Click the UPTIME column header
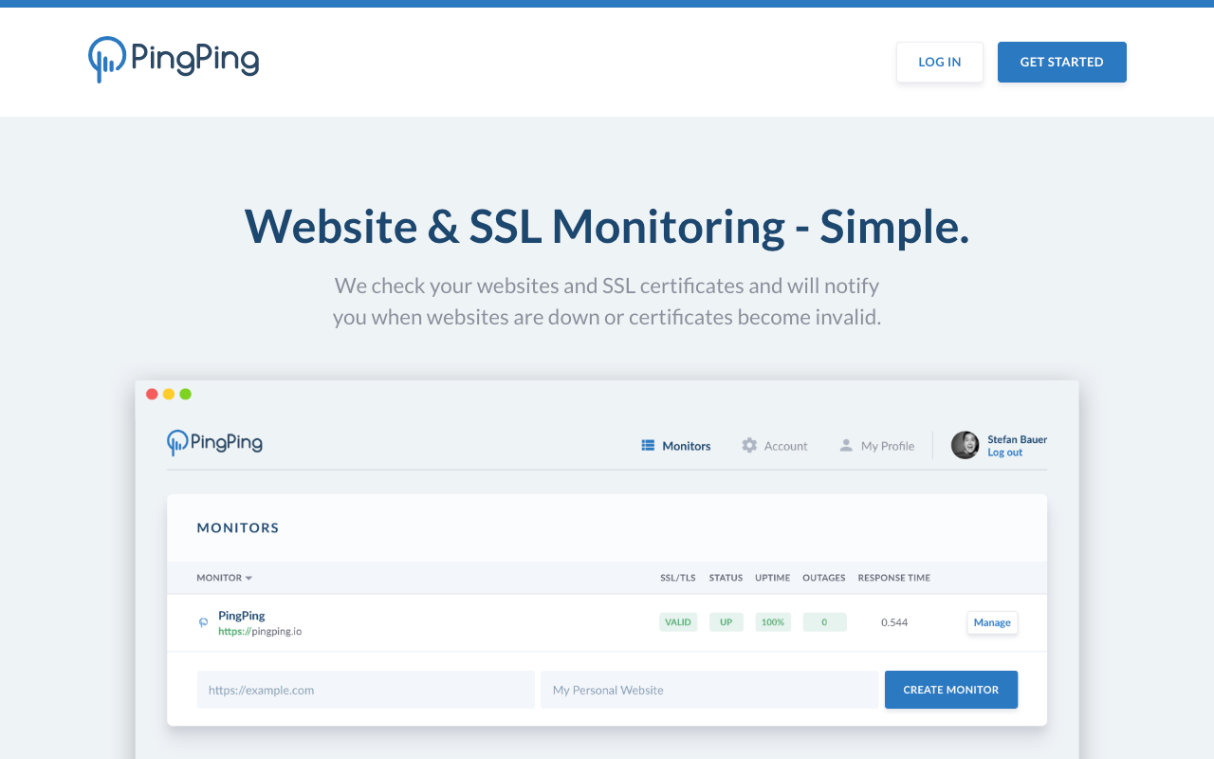Screen dimensions: 1214x759 click(x=773, y=578)
